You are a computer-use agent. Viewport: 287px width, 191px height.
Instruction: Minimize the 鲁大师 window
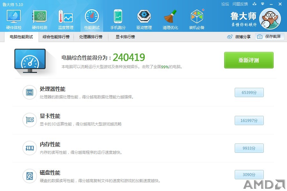click(271, 4)
